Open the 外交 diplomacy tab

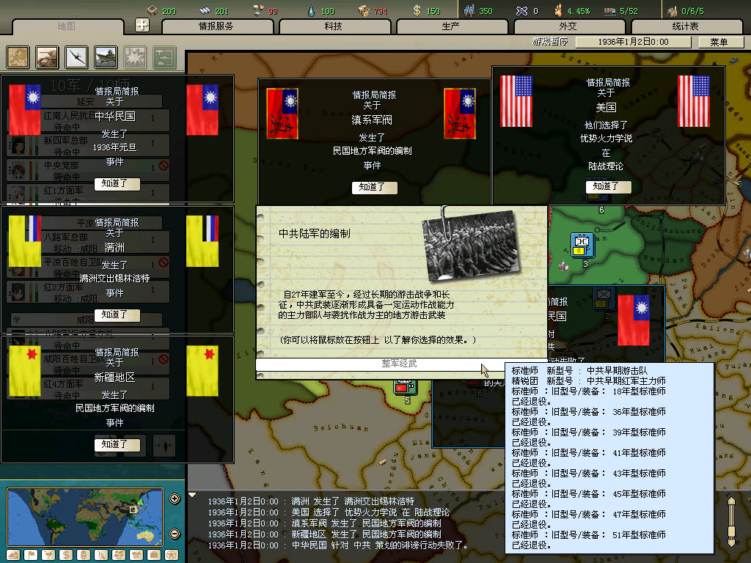(x=568, y=26)
